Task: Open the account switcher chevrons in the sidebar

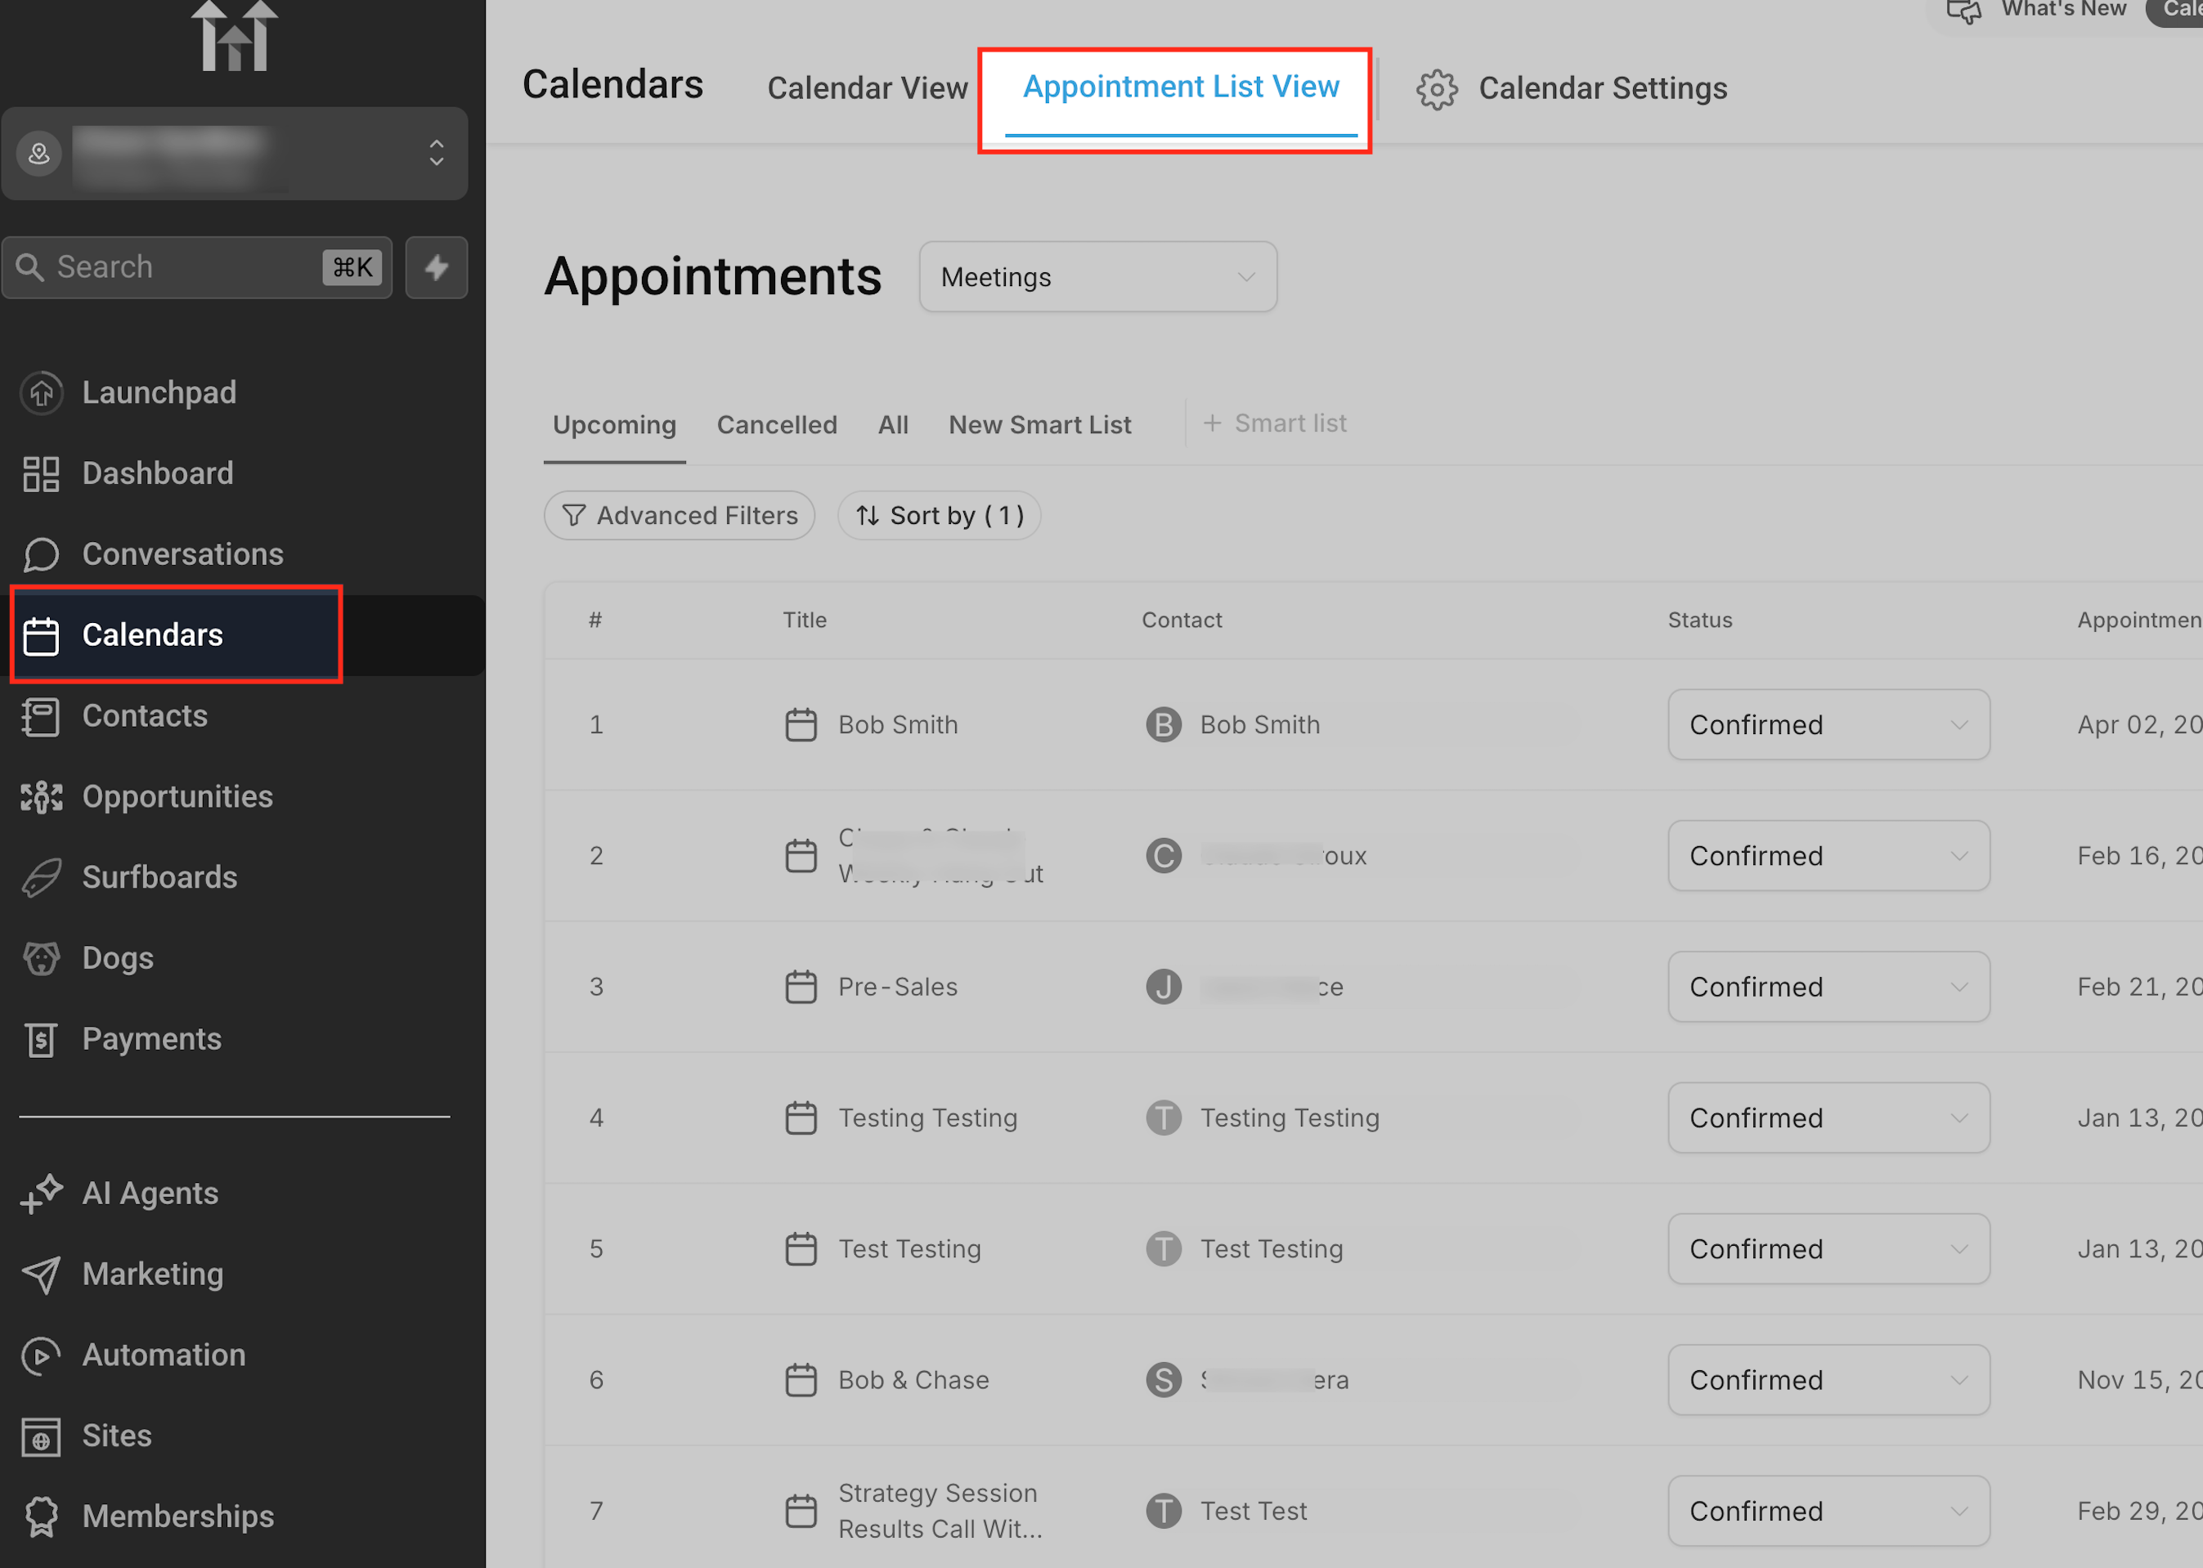Action: pyautogui.click(x=437, y=153)
